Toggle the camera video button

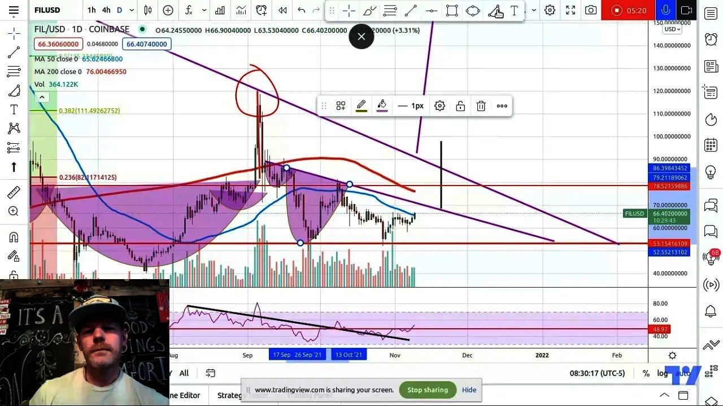[x=686, y=10]
